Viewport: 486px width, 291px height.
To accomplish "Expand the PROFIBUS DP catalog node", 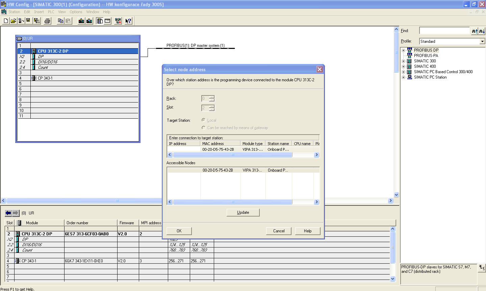I will pos(403,51).
